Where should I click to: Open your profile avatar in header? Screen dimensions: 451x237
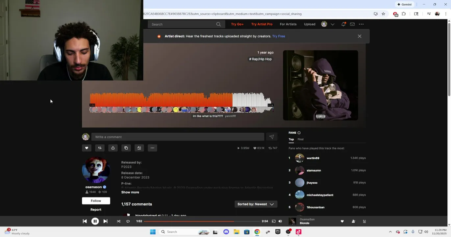click(x=324, y=24)
